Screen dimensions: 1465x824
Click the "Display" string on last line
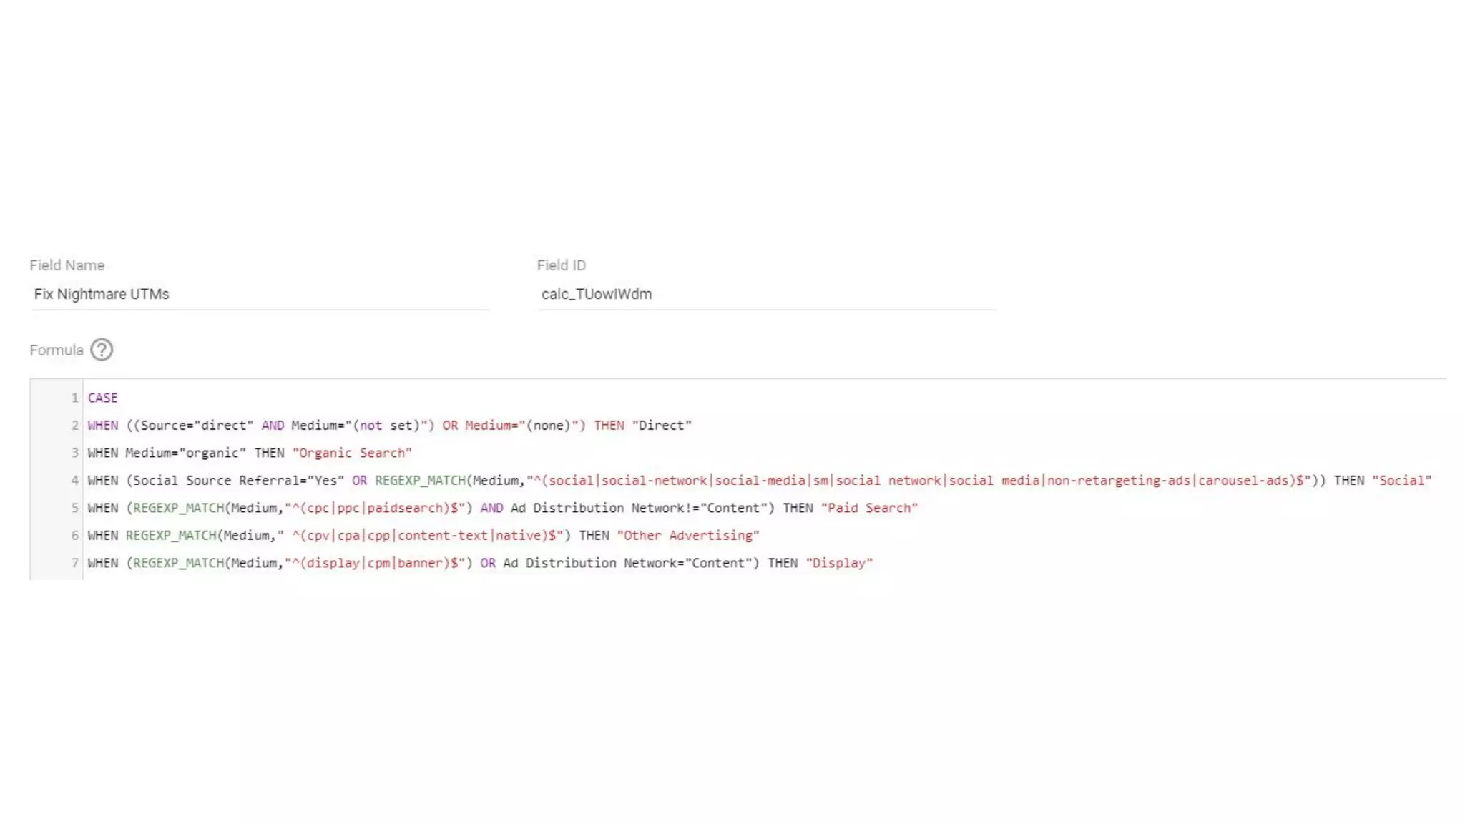tap(838, 563)
